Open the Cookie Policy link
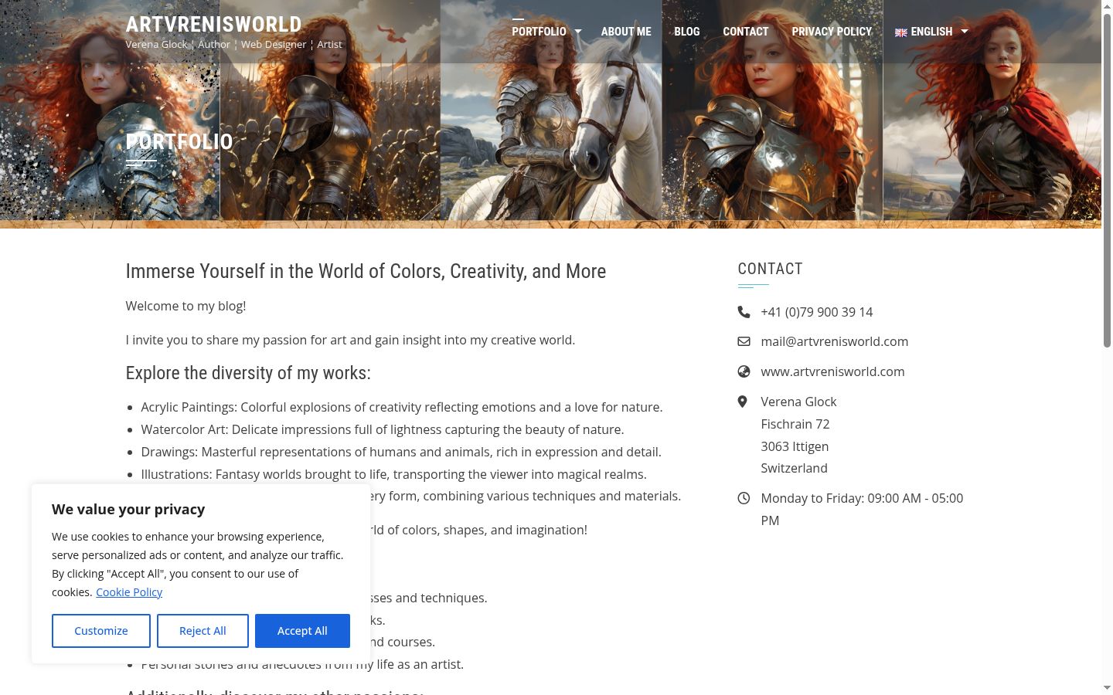Viewport: 1113px width, 695px height. [x=129, y=592]
